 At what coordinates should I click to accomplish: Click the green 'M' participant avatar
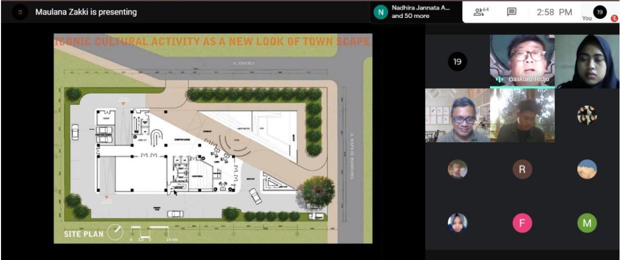pos(587,223)
